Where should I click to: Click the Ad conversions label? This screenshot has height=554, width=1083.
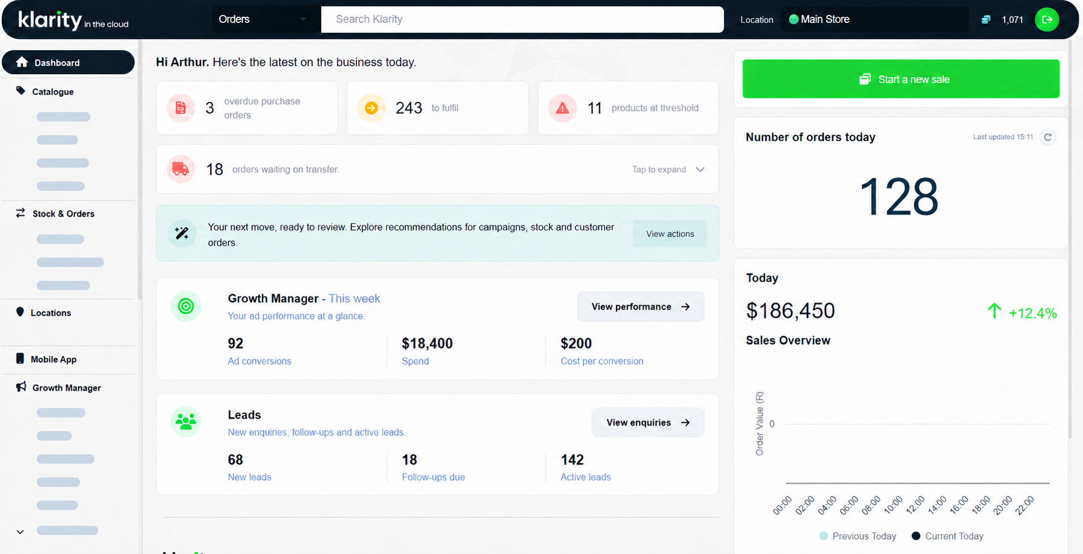click(x=259, y=361)
